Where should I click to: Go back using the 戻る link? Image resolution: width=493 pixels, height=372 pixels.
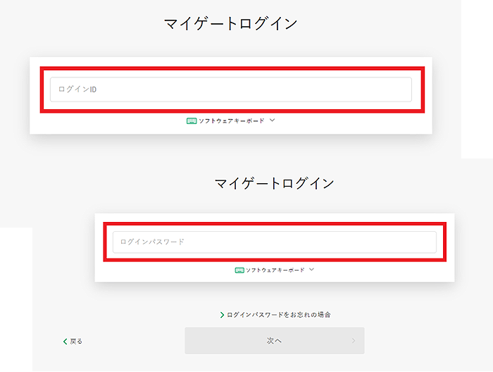coord(76,341)
